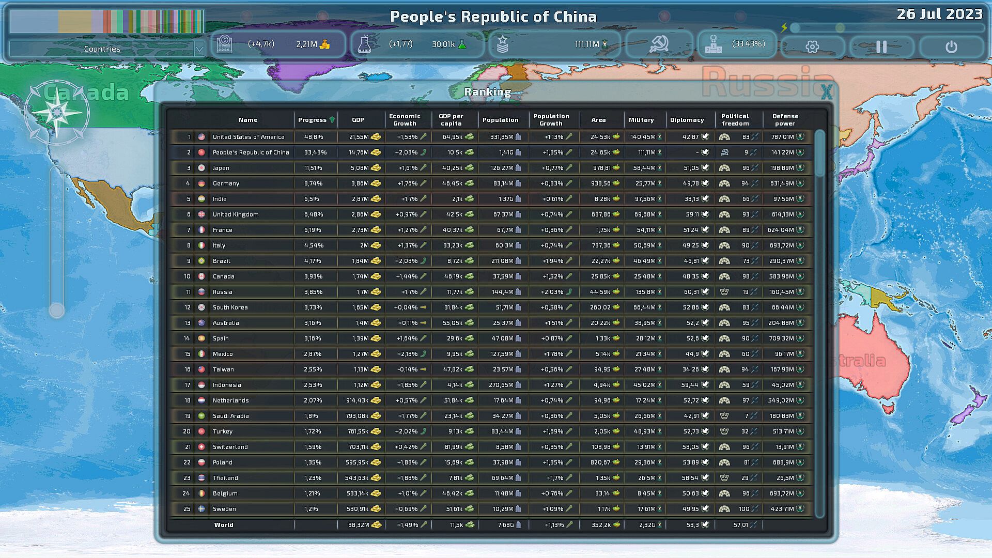The width and height of the screenshot is (992, 558).
Task: Sort ranking by Political freedom column
Action: 735,120
